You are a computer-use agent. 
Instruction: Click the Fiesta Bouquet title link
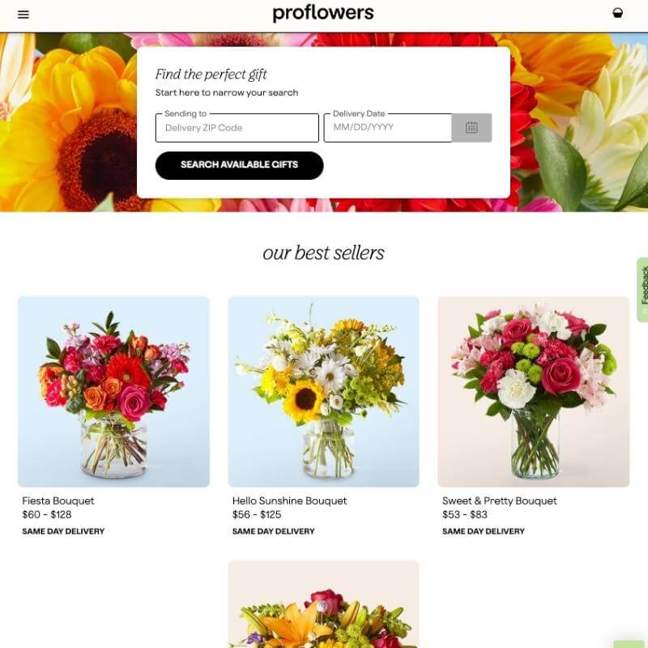pyautogui.click(x=58, y=501)
